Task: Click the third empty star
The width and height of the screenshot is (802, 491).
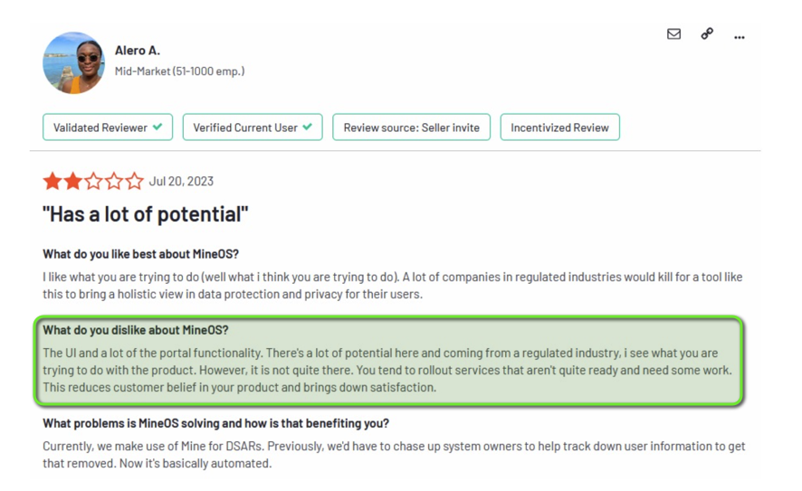Action: point(93,181)
